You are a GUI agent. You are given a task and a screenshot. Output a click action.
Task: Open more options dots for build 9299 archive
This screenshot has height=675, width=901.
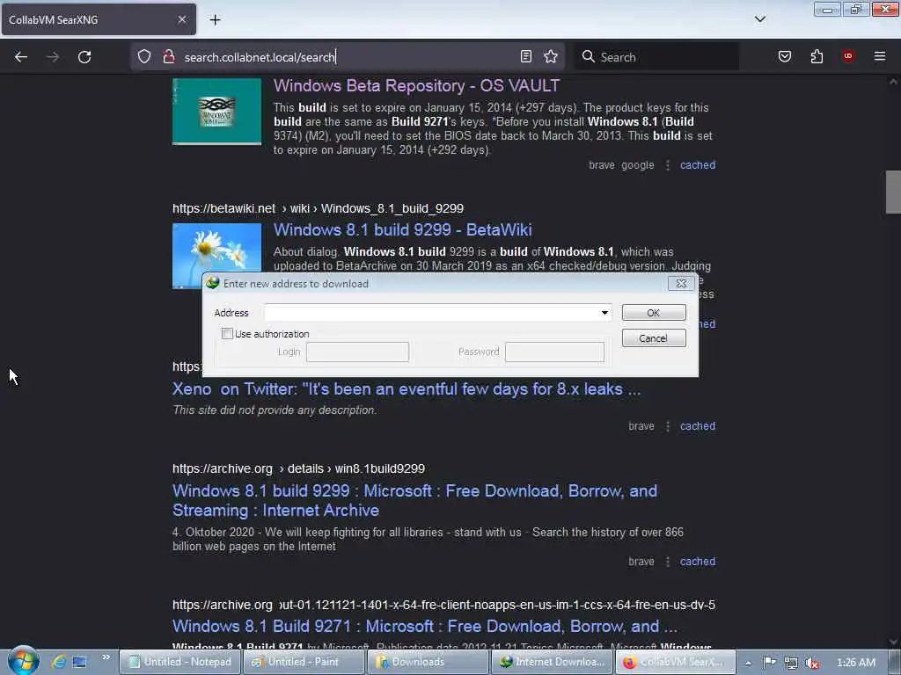[x=667, y=562]
